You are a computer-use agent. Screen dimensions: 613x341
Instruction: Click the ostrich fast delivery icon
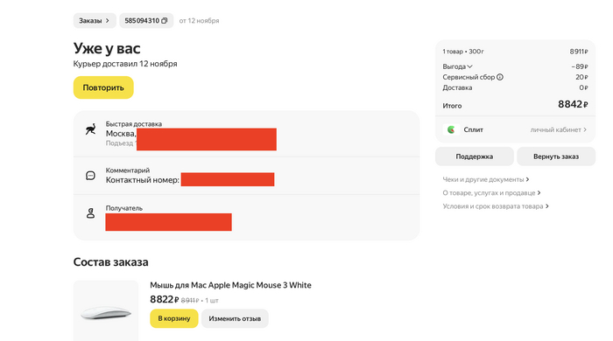(x=91, y=129)
